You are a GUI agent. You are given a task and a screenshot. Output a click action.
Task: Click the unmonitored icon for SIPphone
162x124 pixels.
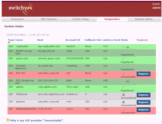(123, 95)
